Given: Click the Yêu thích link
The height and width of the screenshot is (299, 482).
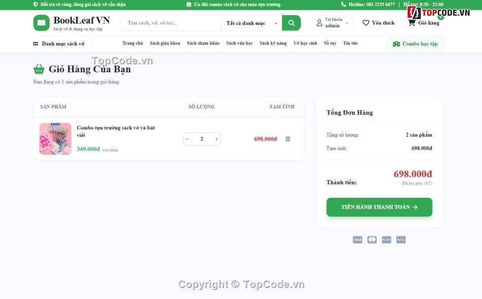Looking at the screenshot, I should 378,23.
